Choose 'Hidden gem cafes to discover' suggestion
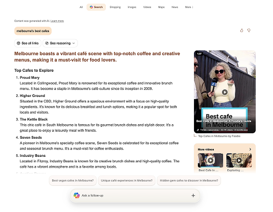This screenshot has height=212, width=273. click(189, 180)
